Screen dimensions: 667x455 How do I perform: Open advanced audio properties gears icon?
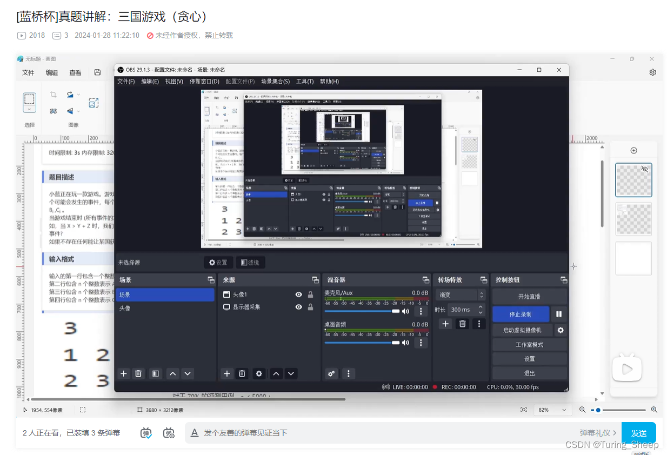pyautogui.click(x=331, y=373)
